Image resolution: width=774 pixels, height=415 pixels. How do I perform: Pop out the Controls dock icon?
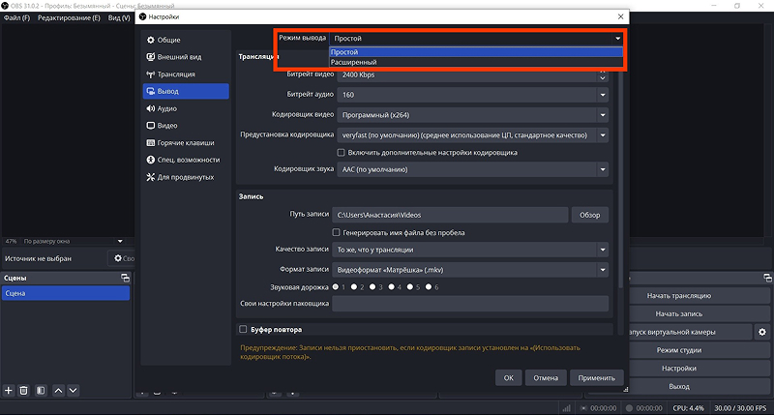[767, 278]
